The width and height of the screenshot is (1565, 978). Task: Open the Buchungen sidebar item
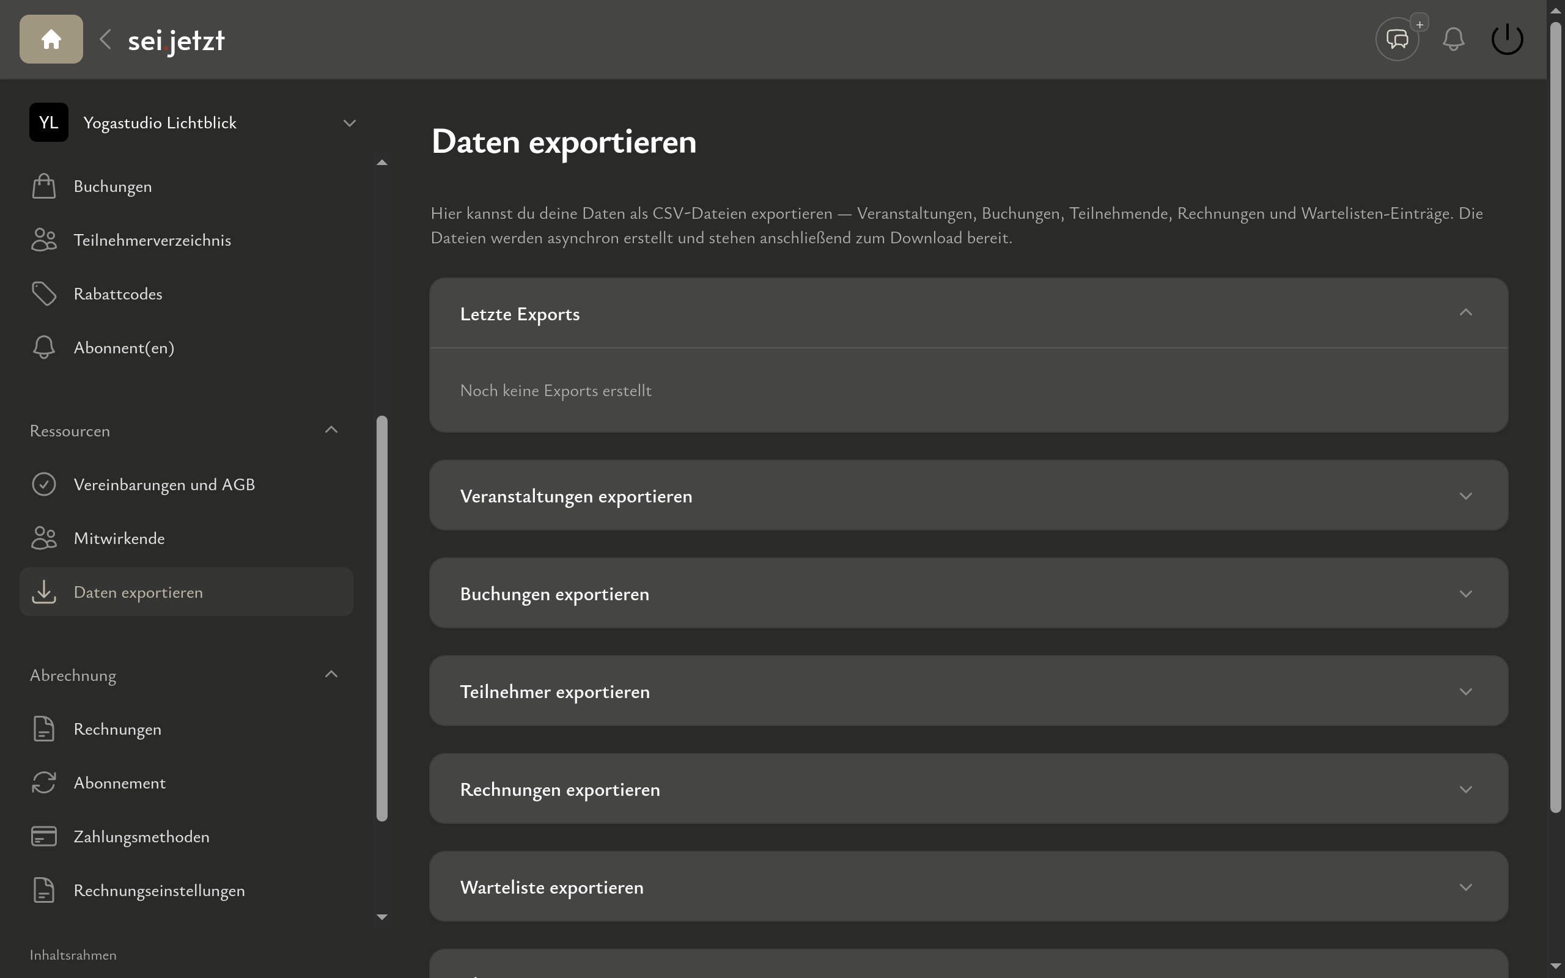[x=112, y=186]
